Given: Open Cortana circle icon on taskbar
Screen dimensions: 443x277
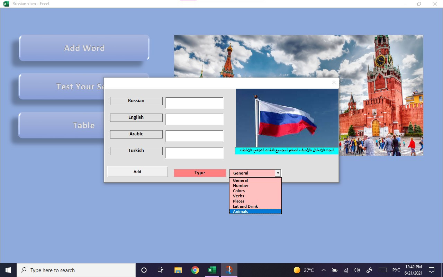Looking at the screenshot, I should pos(144,270).
